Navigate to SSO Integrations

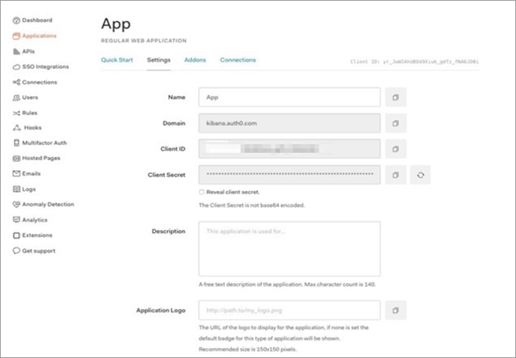tap(16, 66)
